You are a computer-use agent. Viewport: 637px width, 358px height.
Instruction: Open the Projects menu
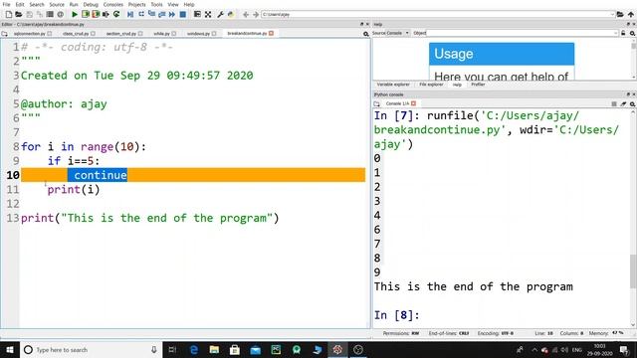pos(137,4)
